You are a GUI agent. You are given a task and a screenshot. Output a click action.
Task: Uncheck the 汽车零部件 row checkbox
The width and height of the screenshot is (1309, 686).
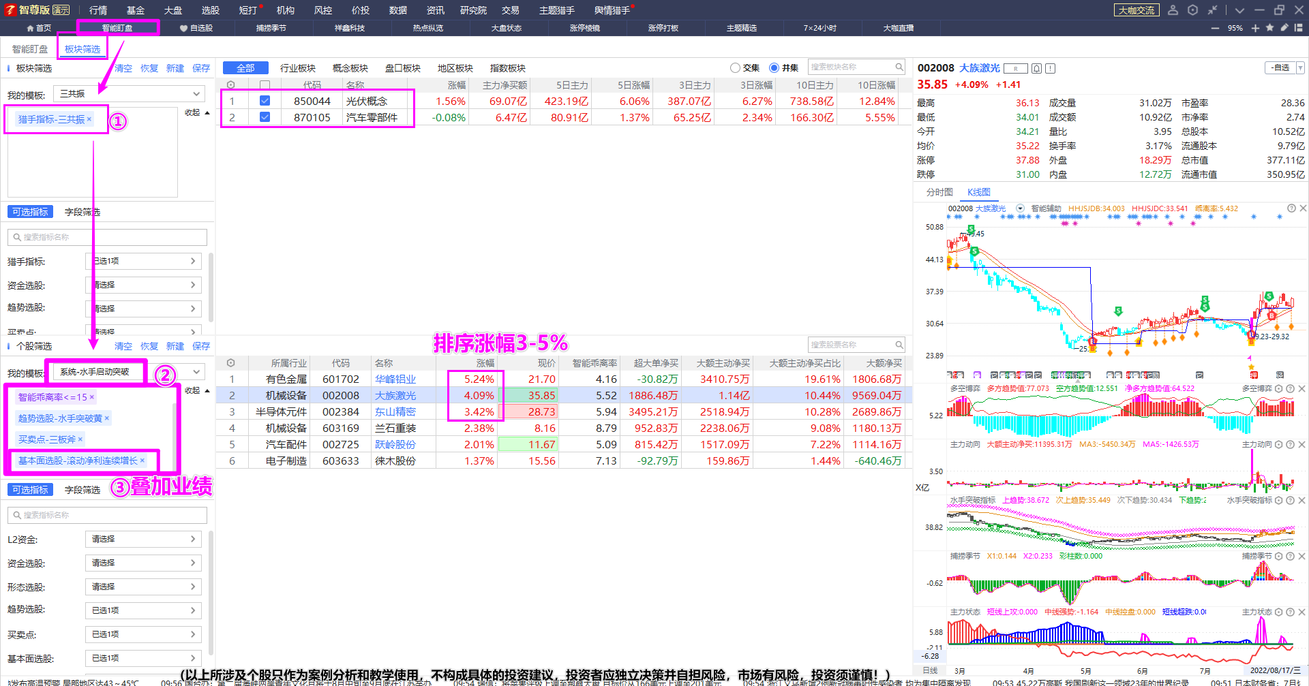tap(265, 117)
